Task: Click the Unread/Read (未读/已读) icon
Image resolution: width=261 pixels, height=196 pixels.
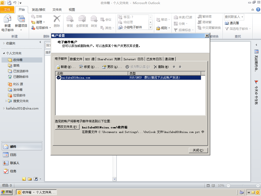Action: point(176,17)
